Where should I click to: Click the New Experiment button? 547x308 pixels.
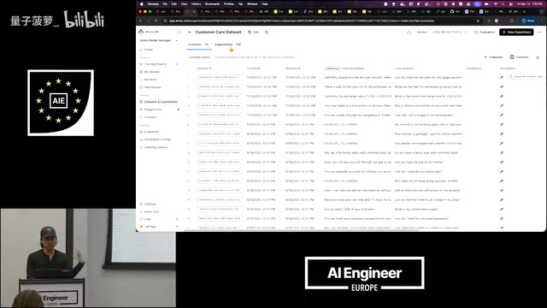[x=516, y=33]
